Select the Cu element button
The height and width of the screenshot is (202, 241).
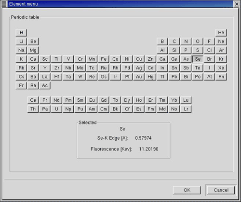point(139,59)
